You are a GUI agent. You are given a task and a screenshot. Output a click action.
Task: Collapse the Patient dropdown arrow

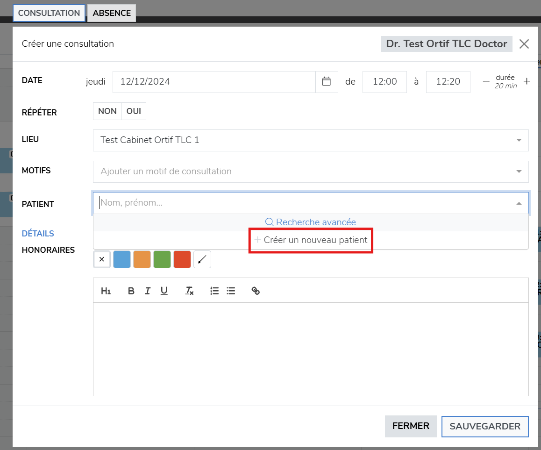pos(519,203)
